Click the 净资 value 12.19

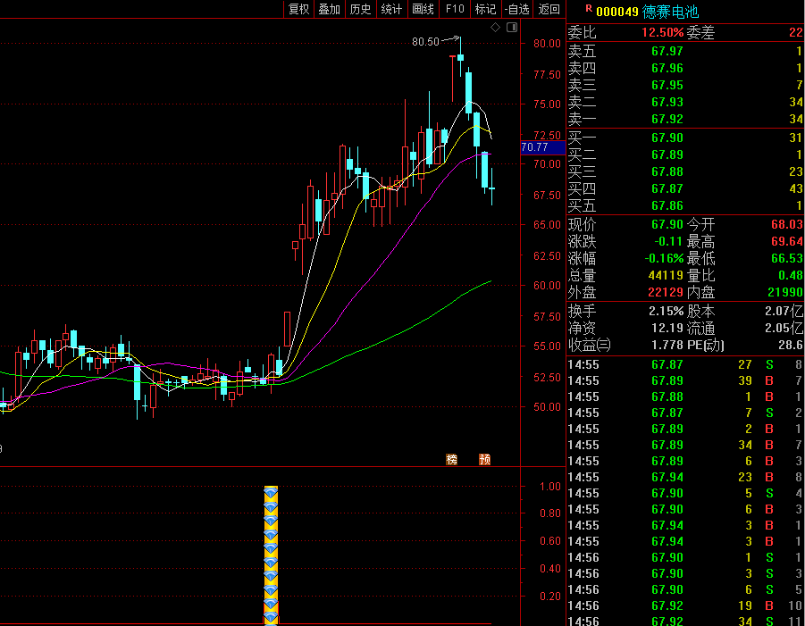(667, 328)
